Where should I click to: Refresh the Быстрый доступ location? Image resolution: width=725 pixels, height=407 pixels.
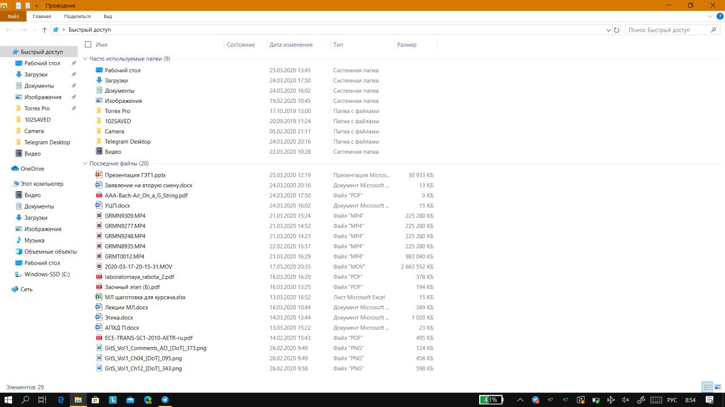pyautogui.click(x=617, y=30)
